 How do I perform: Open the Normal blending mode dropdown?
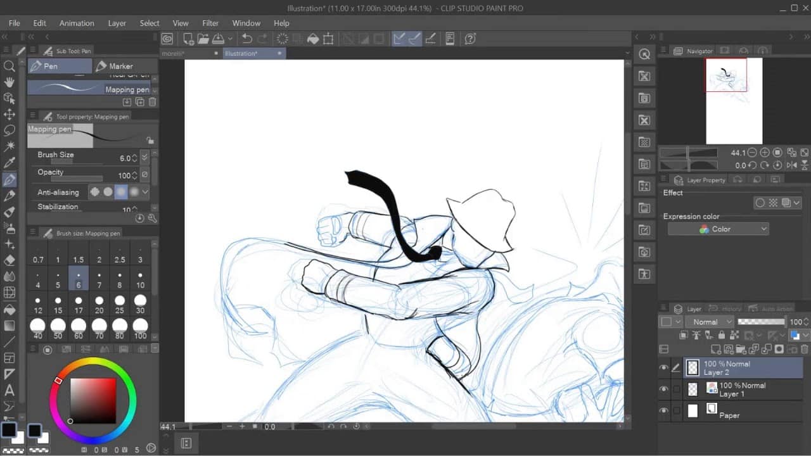click(710, 322)
